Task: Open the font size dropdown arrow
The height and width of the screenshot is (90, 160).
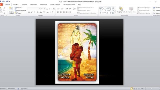Action: click(x=45, y=9)
